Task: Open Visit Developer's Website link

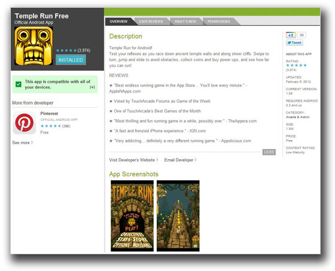Action: tap(133, 160)
